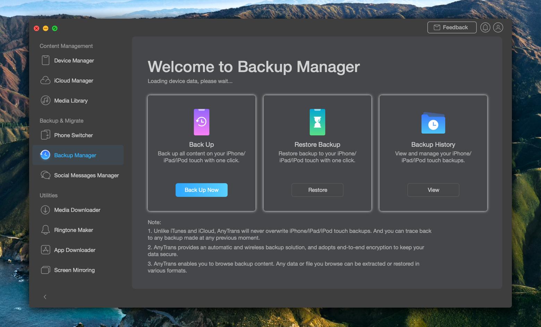
Task: Click the 'Backup & Migrate' section header
Action: (61, 121)
